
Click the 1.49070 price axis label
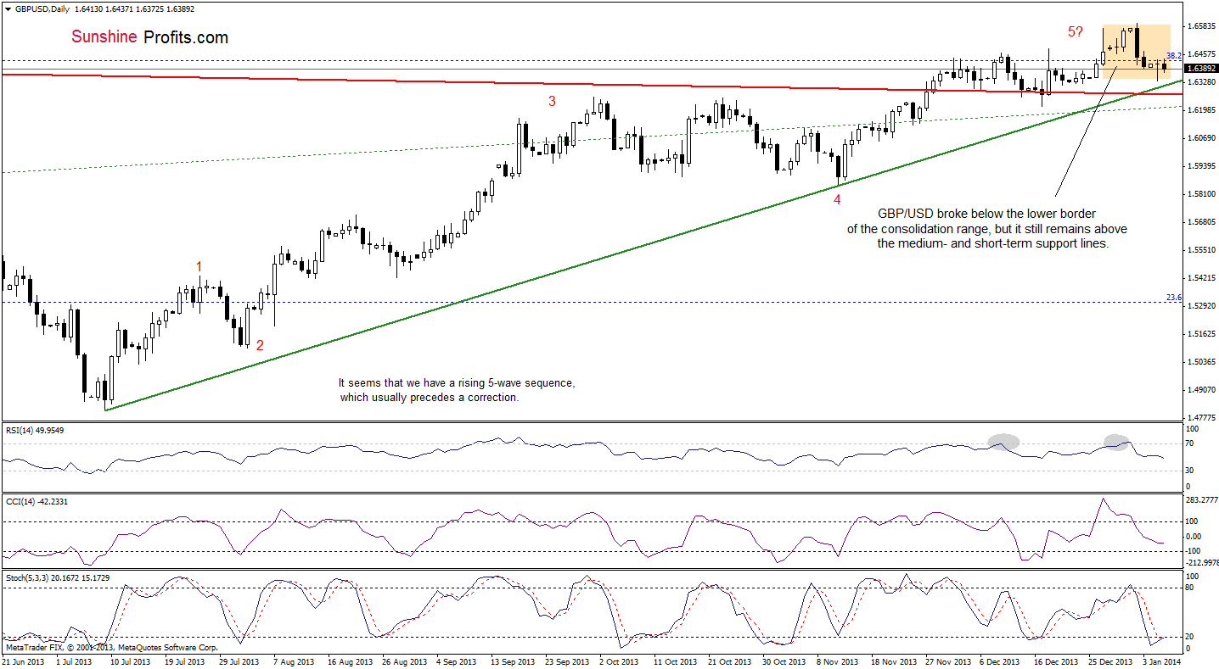(1201, 390)
